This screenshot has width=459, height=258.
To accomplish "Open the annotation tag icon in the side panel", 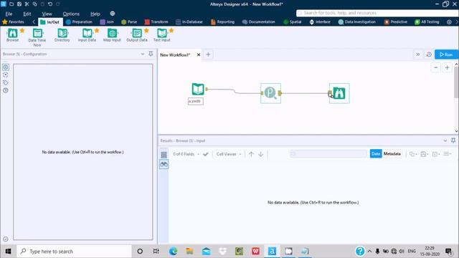I will click(6, 83).
